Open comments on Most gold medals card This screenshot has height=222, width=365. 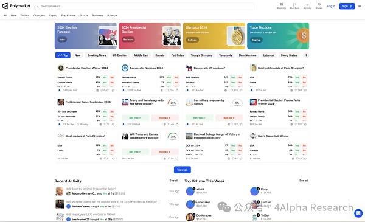(299, 90)
